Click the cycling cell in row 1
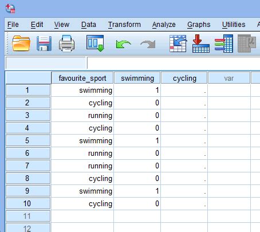Screen dimensions: 260x232 184,90
